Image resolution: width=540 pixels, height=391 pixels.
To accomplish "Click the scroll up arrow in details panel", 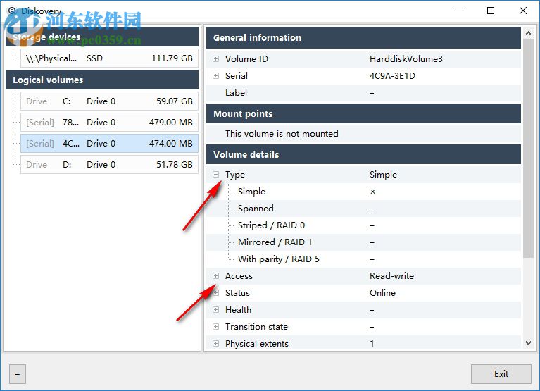I will (528, 33).
